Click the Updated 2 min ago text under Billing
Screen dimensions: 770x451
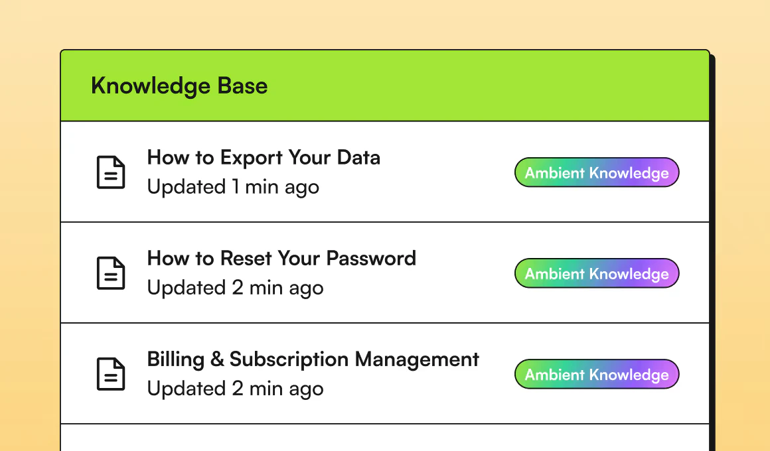click(235, 389)
